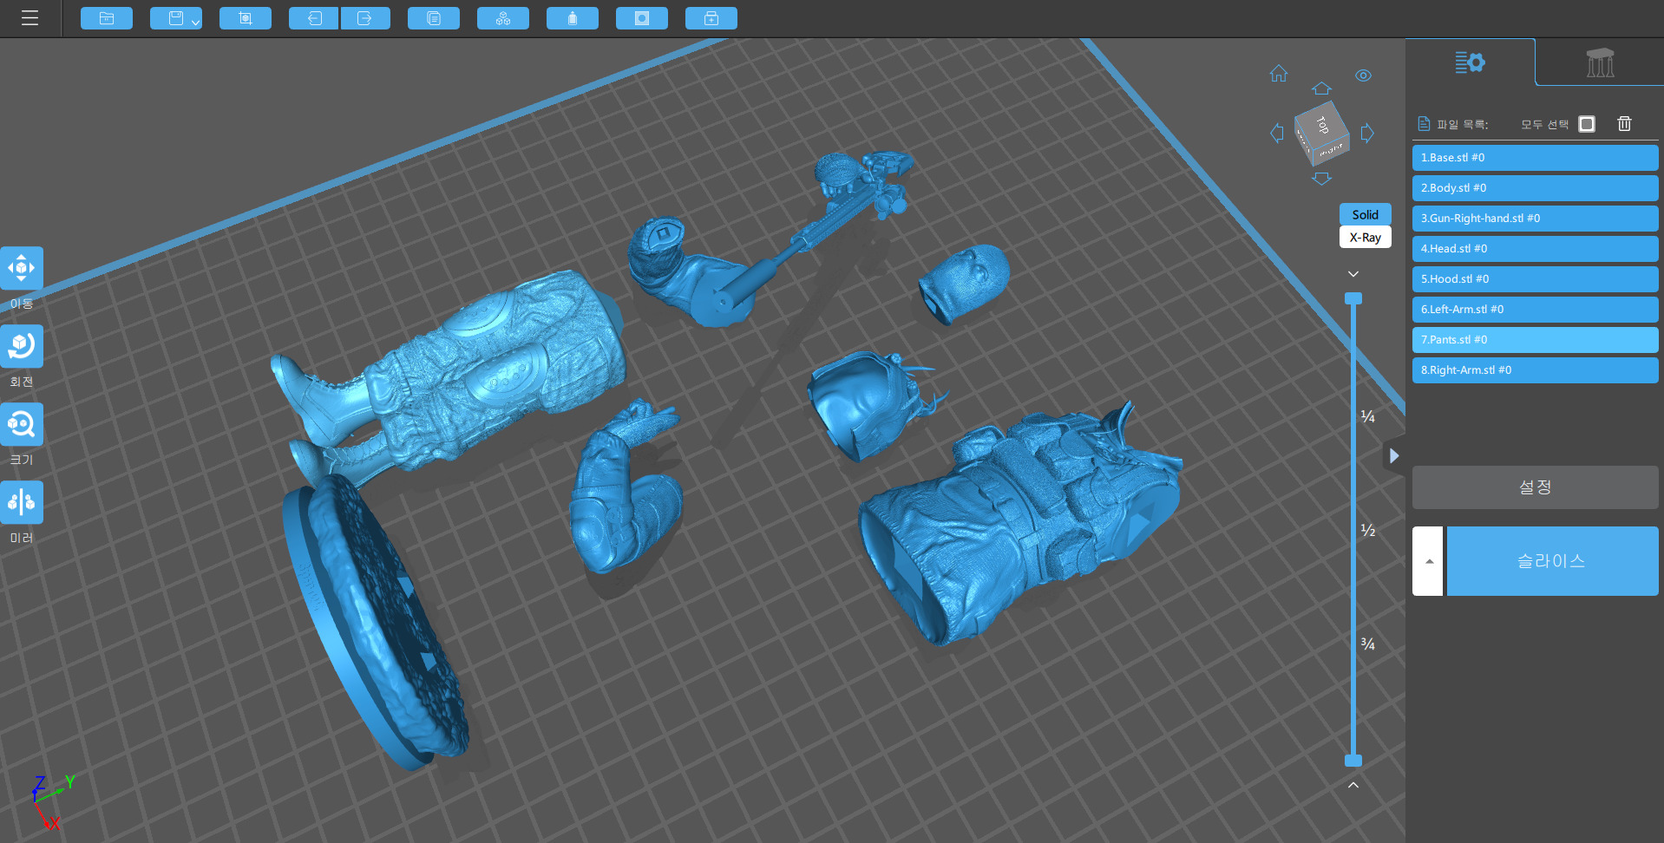
Task: Select 4.Head.stl #0 in file list
Action: (1535, 249)
